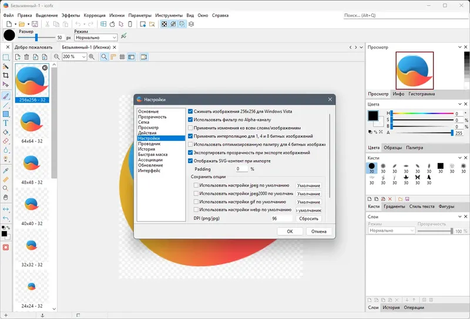Delete image using the trash icon
The image size is (470, 319).
point(26,57)
